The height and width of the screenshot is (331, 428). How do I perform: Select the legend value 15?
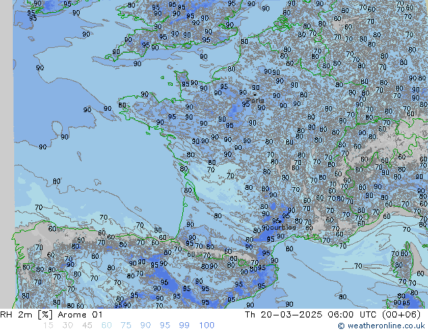pos(48,326)
